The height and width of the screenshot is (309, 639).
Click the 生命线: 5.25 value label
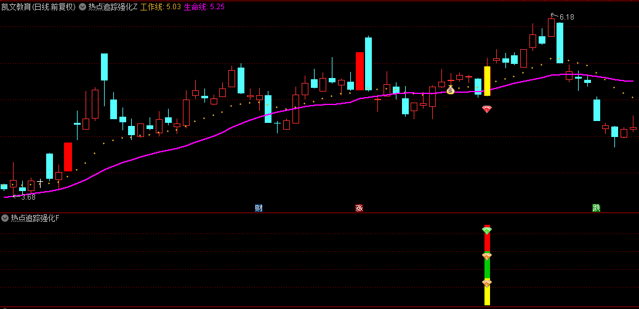tap(204, 7)
